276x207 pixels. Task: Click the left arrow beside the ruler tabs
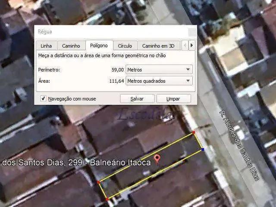185,45
